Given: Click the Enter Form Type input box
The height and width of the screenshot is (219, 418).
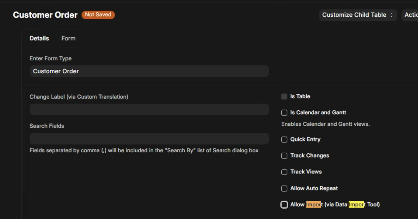Looking at the screenshot, I should 149,71.
